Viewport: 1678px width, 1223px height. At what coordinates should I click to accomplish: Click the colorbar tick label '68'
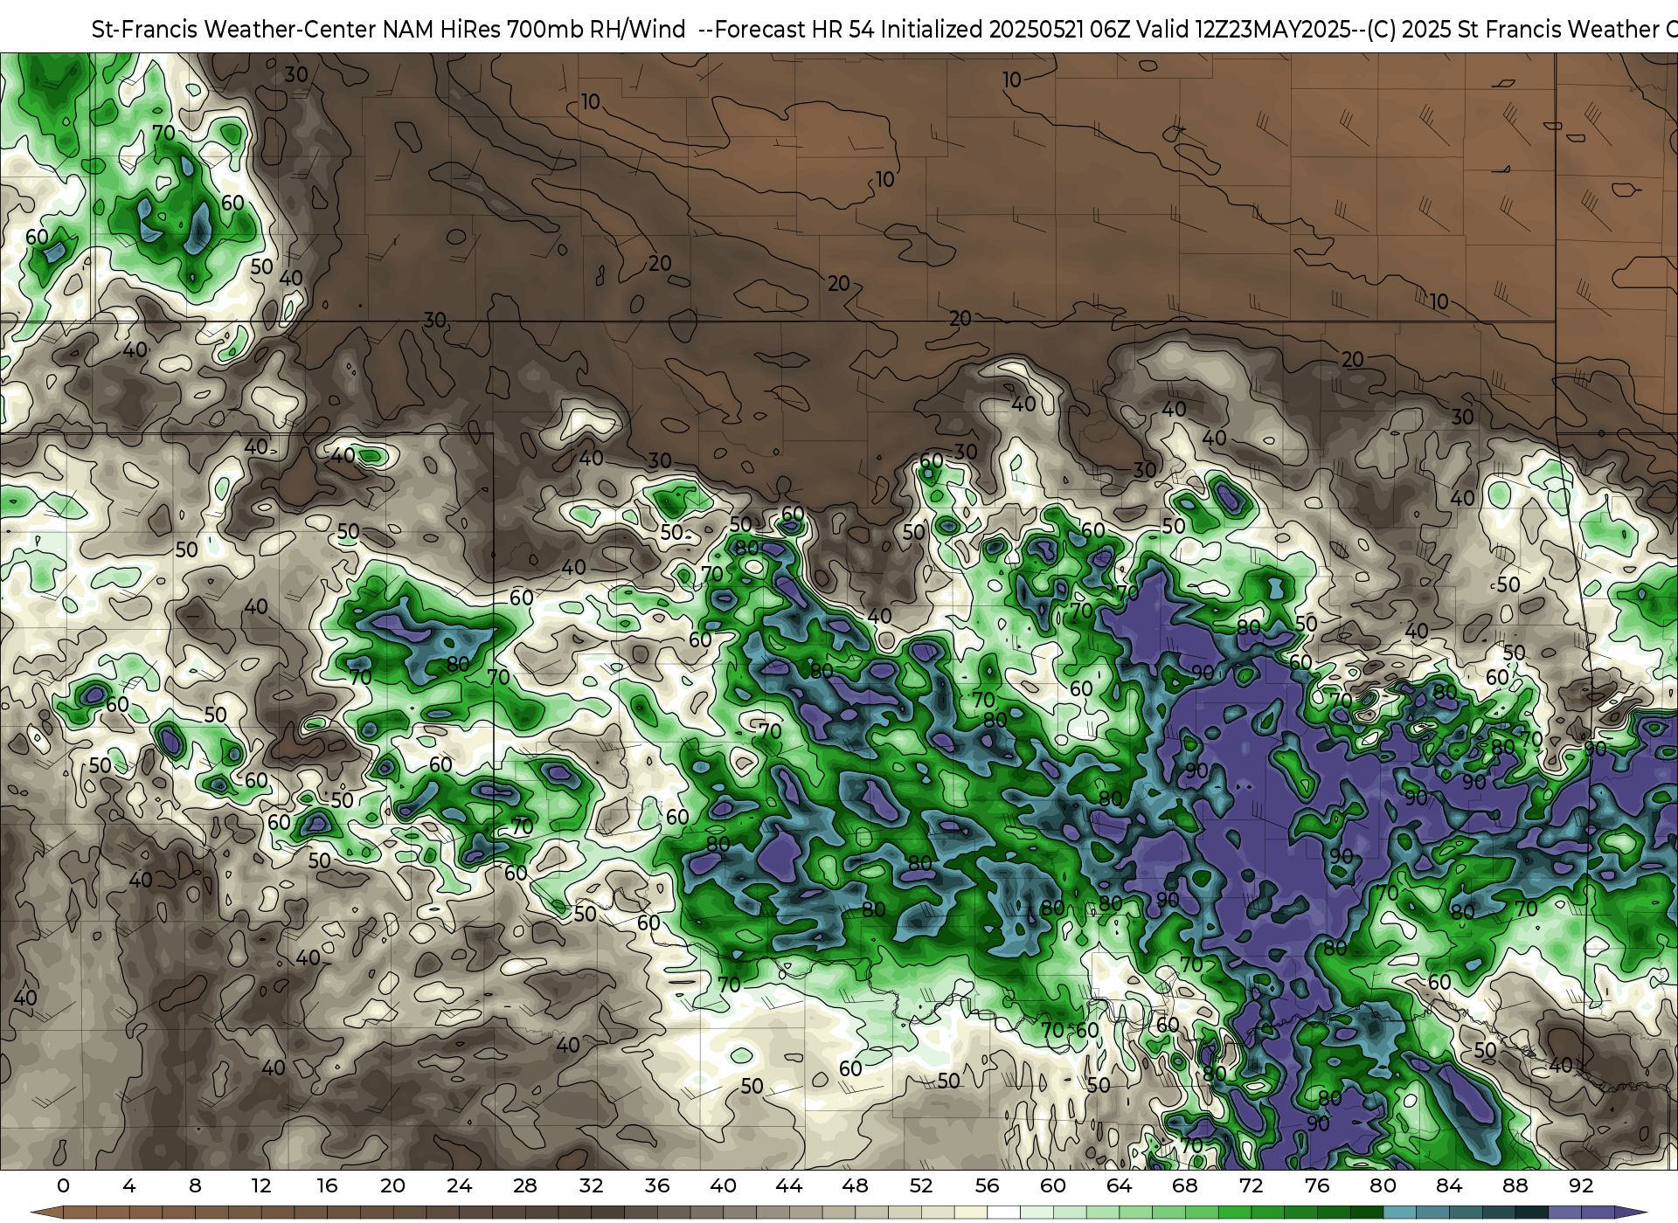tap(1185, 1185)
